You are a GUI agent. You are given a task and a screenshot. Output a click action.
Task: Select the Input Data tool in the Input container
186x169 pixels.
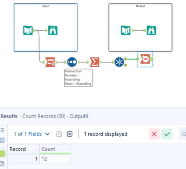click(28, 30)
